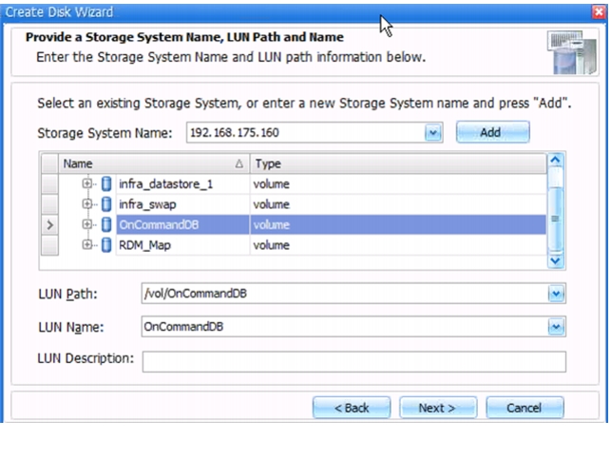Click the volume list scrollbar down arrow
The height and width of the screenshot is (459, 611).
(555, 260)
